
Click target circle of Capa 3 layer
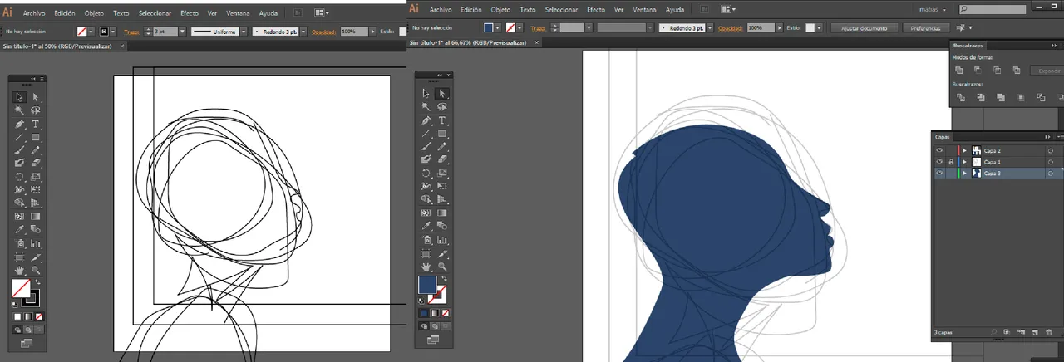pyautogui.click(x=1051, y=174)
